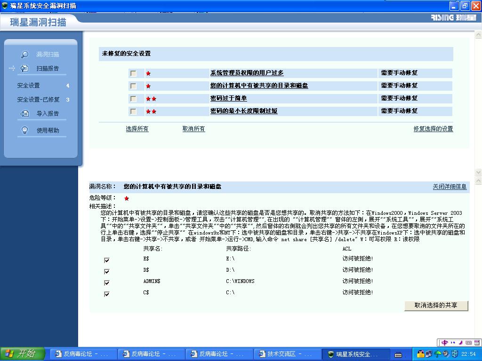Open the 系统管理员权限的用户过多 link

point(247,73)
